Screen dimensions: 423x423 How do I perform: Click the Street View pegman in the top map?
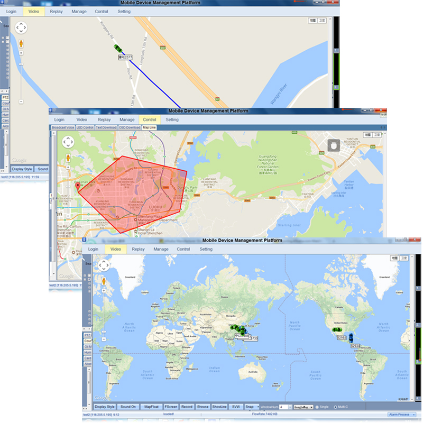[21, 43]
